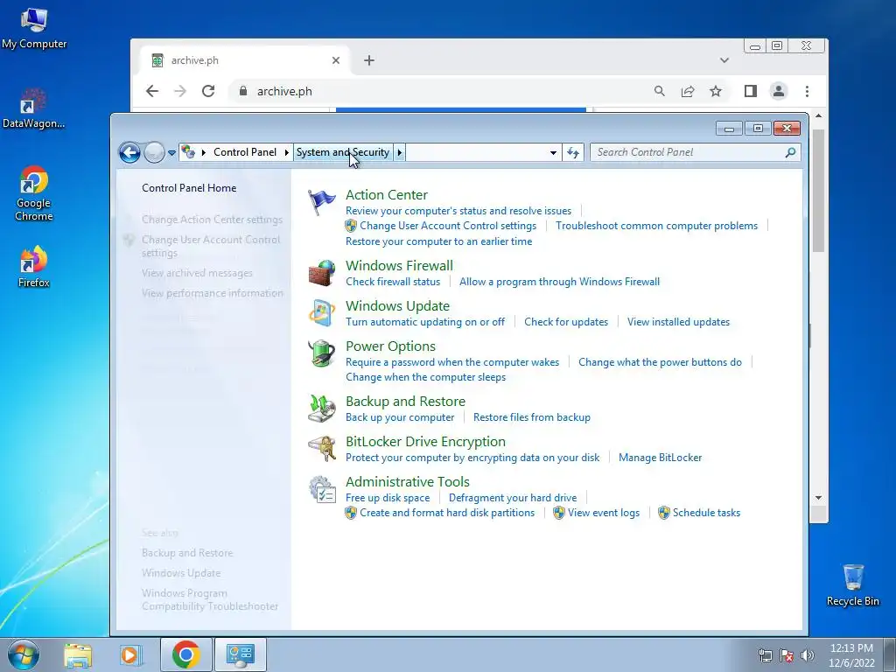The height and width of the screenshot is (672, 896).
Task: Open Action Center via its flag icon
Action: tap(322, 202)
